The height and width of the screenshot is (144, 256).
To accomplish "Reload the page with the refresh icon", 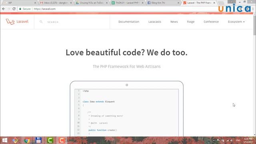I will coord(14,9).
